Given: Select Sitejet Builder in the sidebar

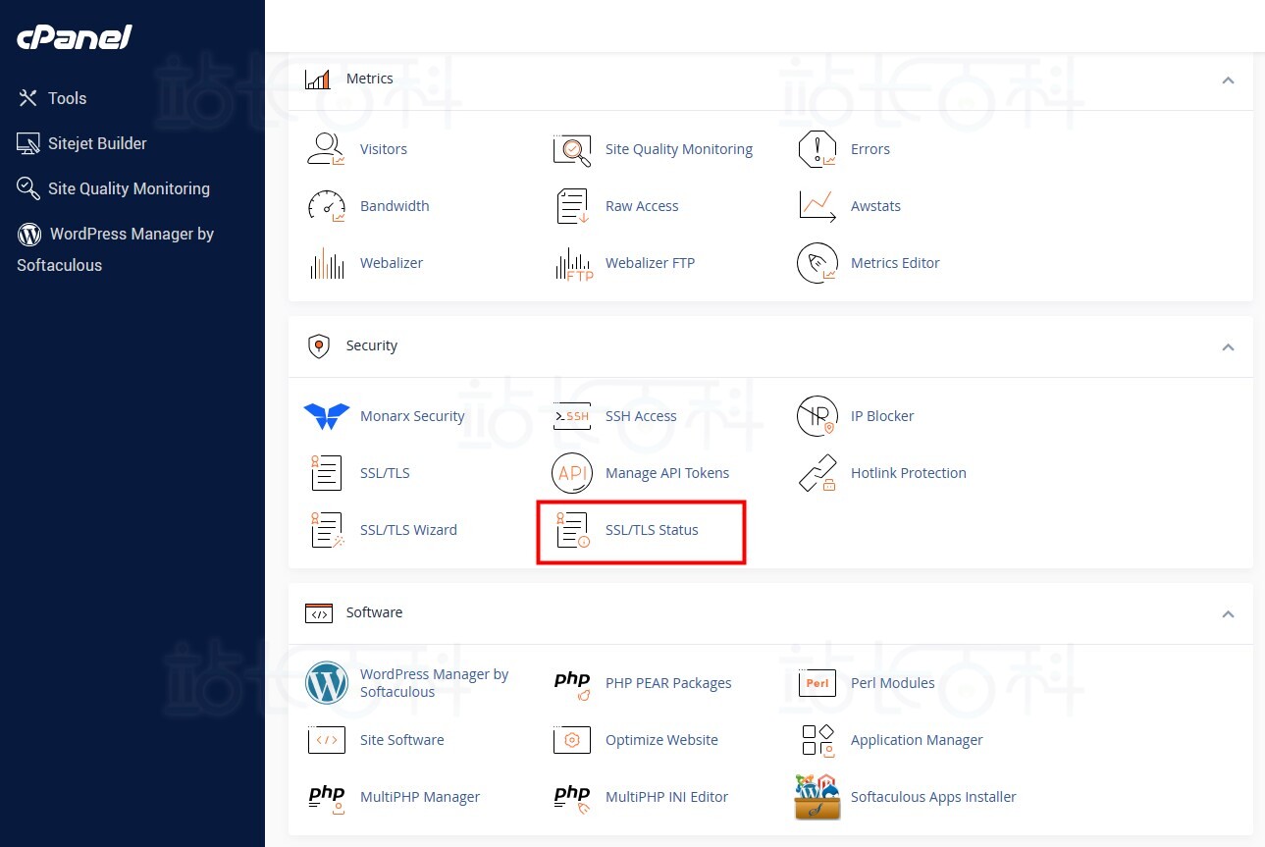Looking at the screenshot, I should (97, 143).
